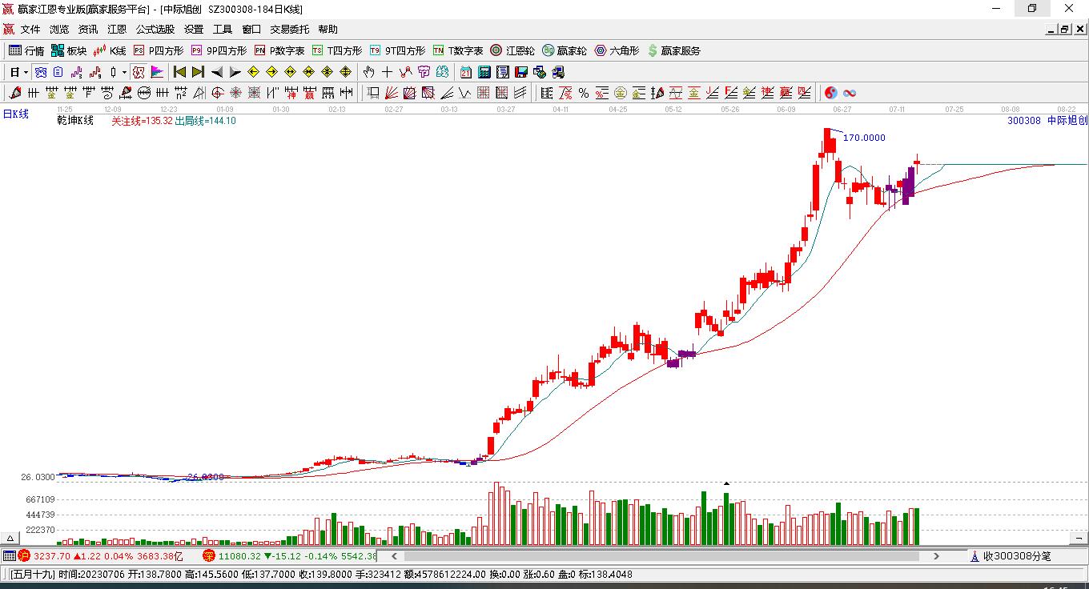Open 赢家服务 with the dollar icon
Viewport: 1089px width, 589px height.
[673, 50]
